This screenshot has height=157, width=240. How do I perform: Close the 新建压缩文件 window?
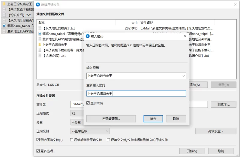235,5
